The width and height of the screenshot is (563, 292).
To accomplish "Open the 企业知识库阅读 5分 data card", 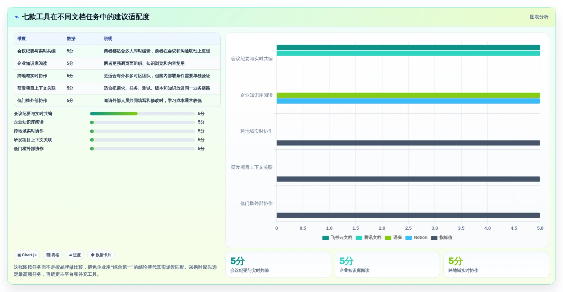I will (x=387, y=265).
